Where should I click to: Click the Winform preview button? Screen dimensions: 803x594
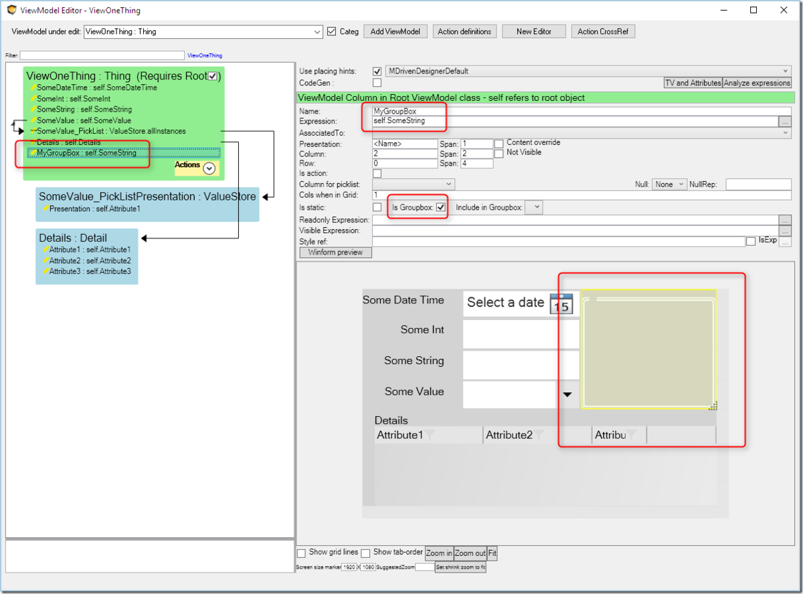click(x=336, y=253)
